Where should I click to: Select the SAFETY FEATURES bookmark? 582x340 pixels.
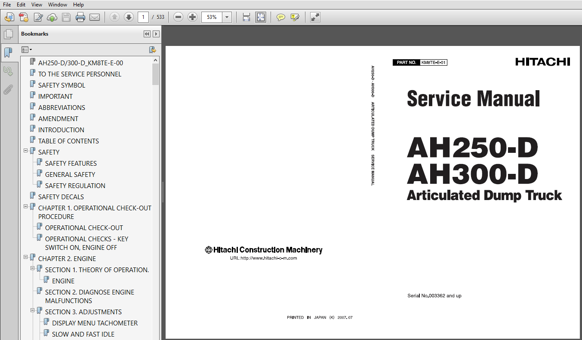coord(71,164)
